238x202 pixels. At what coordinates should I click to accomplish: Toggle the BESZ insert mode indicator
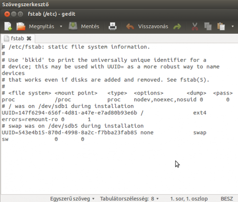click(x=227, y=199)
